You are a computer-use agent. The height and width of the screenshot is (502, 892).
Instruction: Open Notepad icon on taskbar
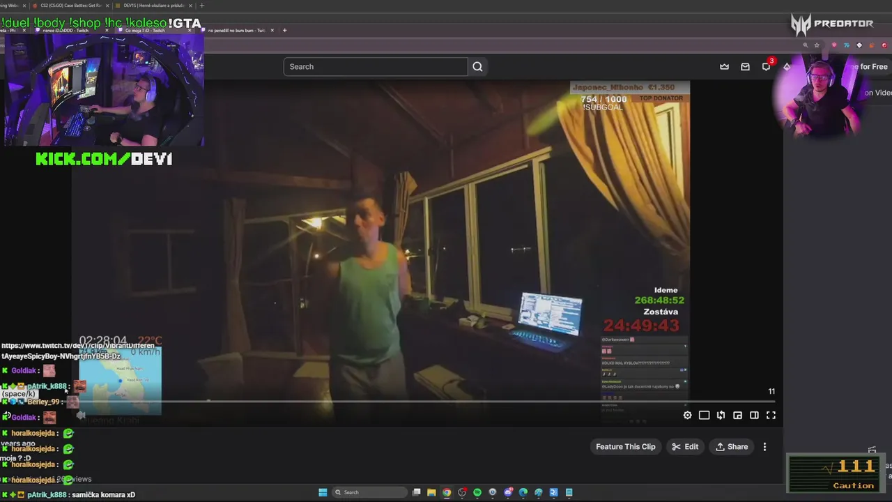pos(569,492)
